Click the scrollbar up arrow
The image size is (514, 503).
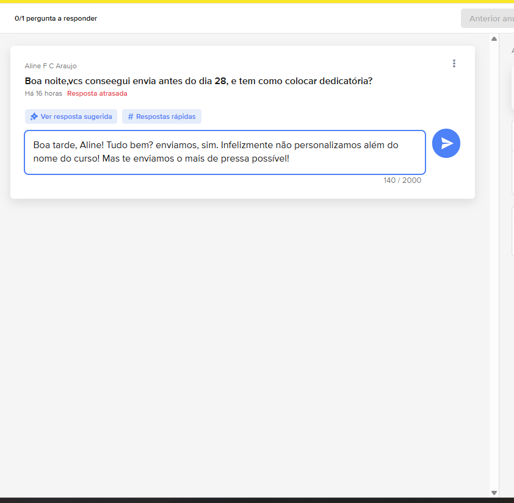point(494,39)
